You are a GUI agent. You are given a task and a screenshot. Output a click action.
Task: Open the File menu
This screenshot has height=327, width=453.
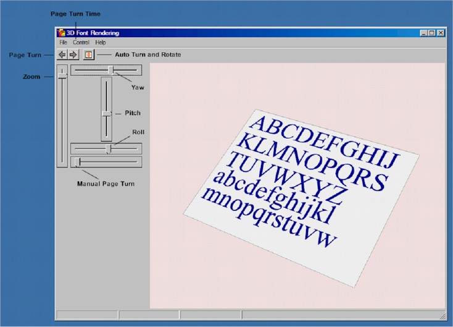click(x=63, y=42)
